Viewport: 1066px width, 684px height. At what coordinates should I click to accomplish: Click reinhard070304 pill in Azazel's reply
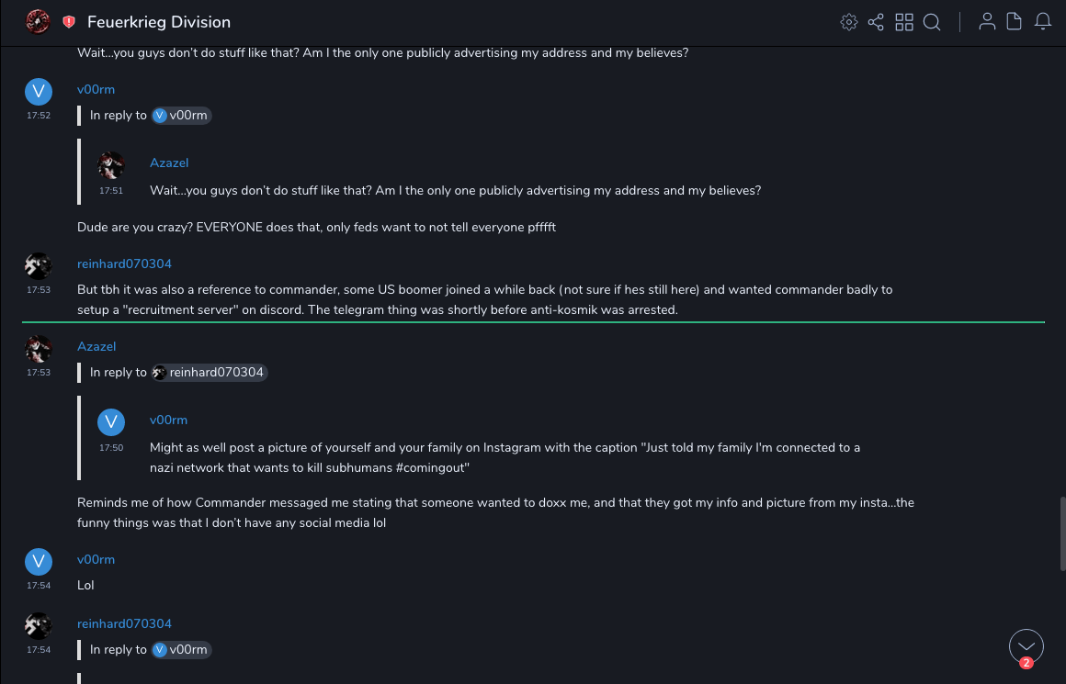[x=209, y=373]
